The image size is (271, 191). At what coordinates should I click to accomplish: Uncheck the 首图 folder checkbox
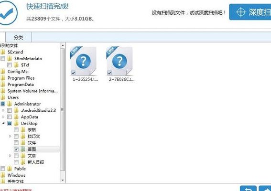[16, 149]
